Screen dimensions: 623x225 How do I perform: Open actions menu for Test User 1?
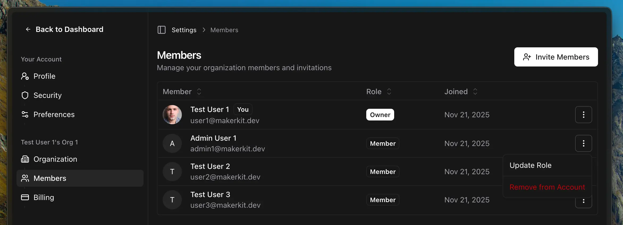tap(583, 115)
